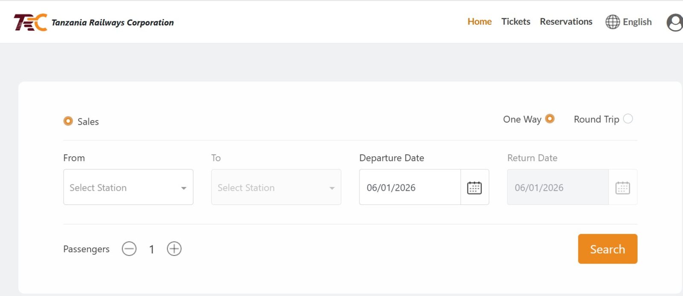This screenshot has height=296, width=683.
Task: Open the Departure Date calendar picker icon
Action: click(474, 187)
